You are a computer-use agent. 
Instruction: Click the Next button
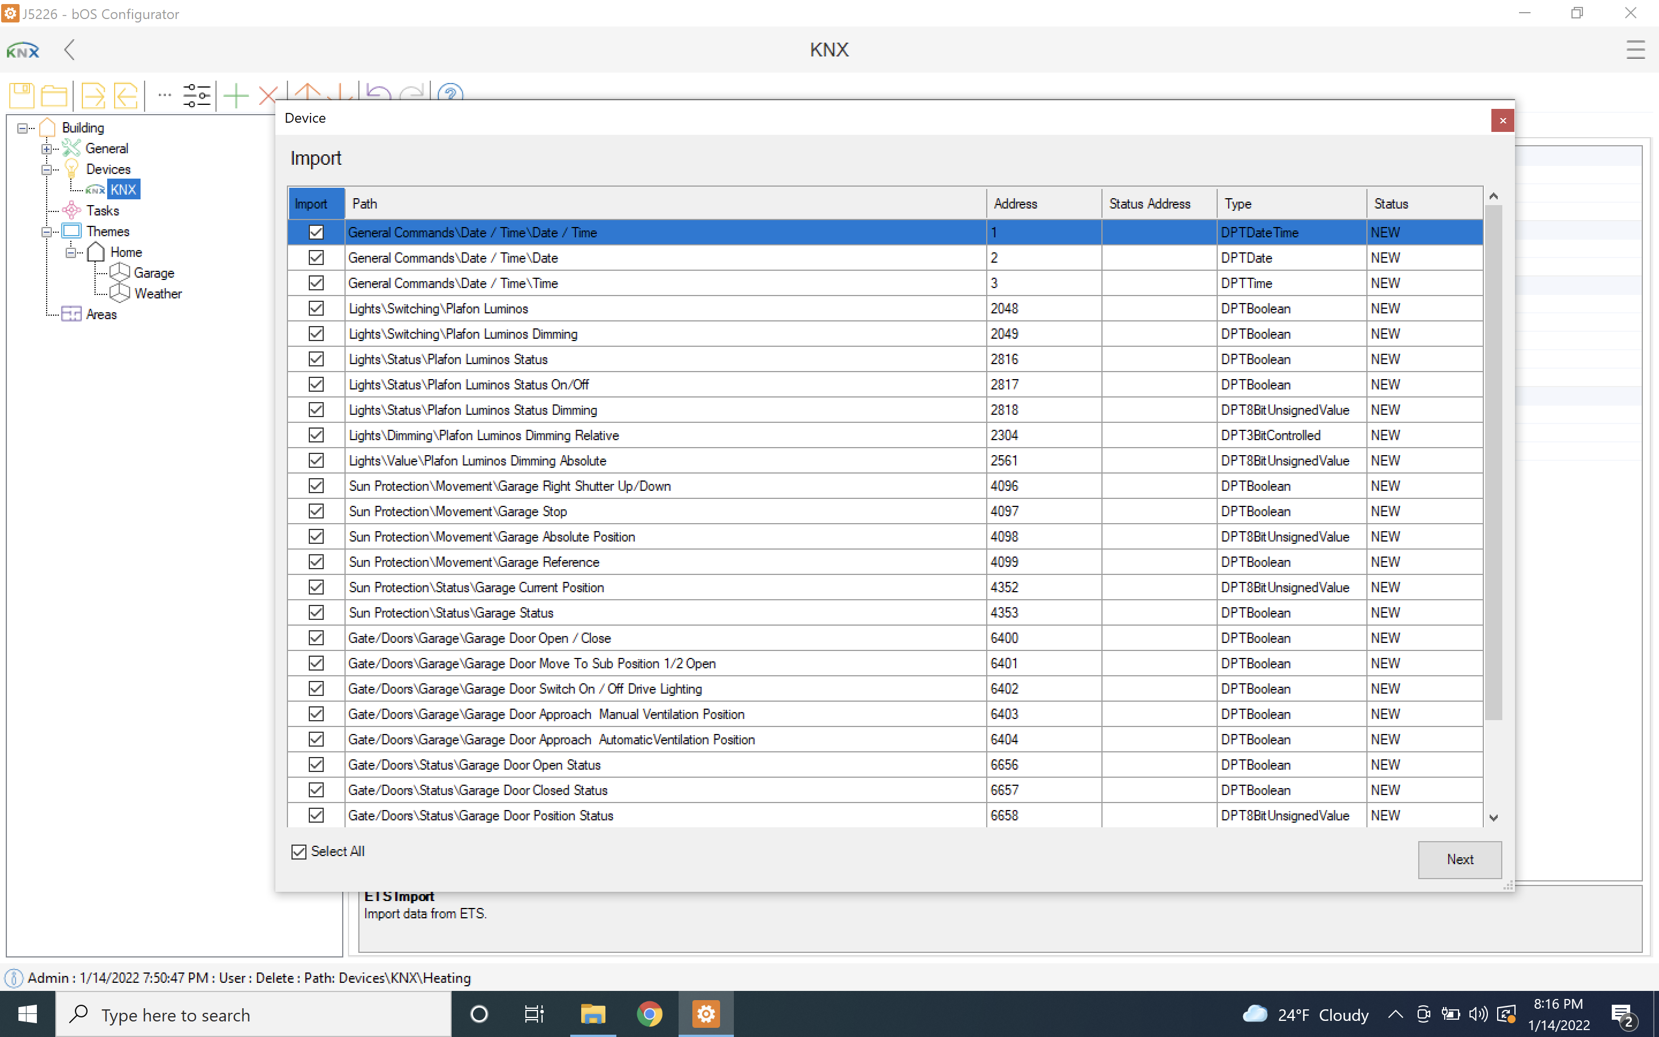[x=1460, y=860]
